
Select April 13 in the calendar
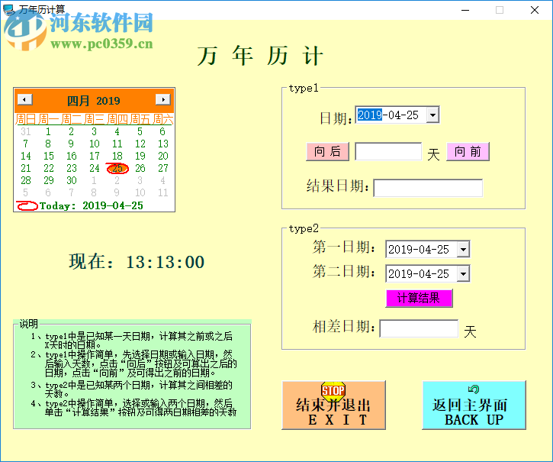point(163,144)
